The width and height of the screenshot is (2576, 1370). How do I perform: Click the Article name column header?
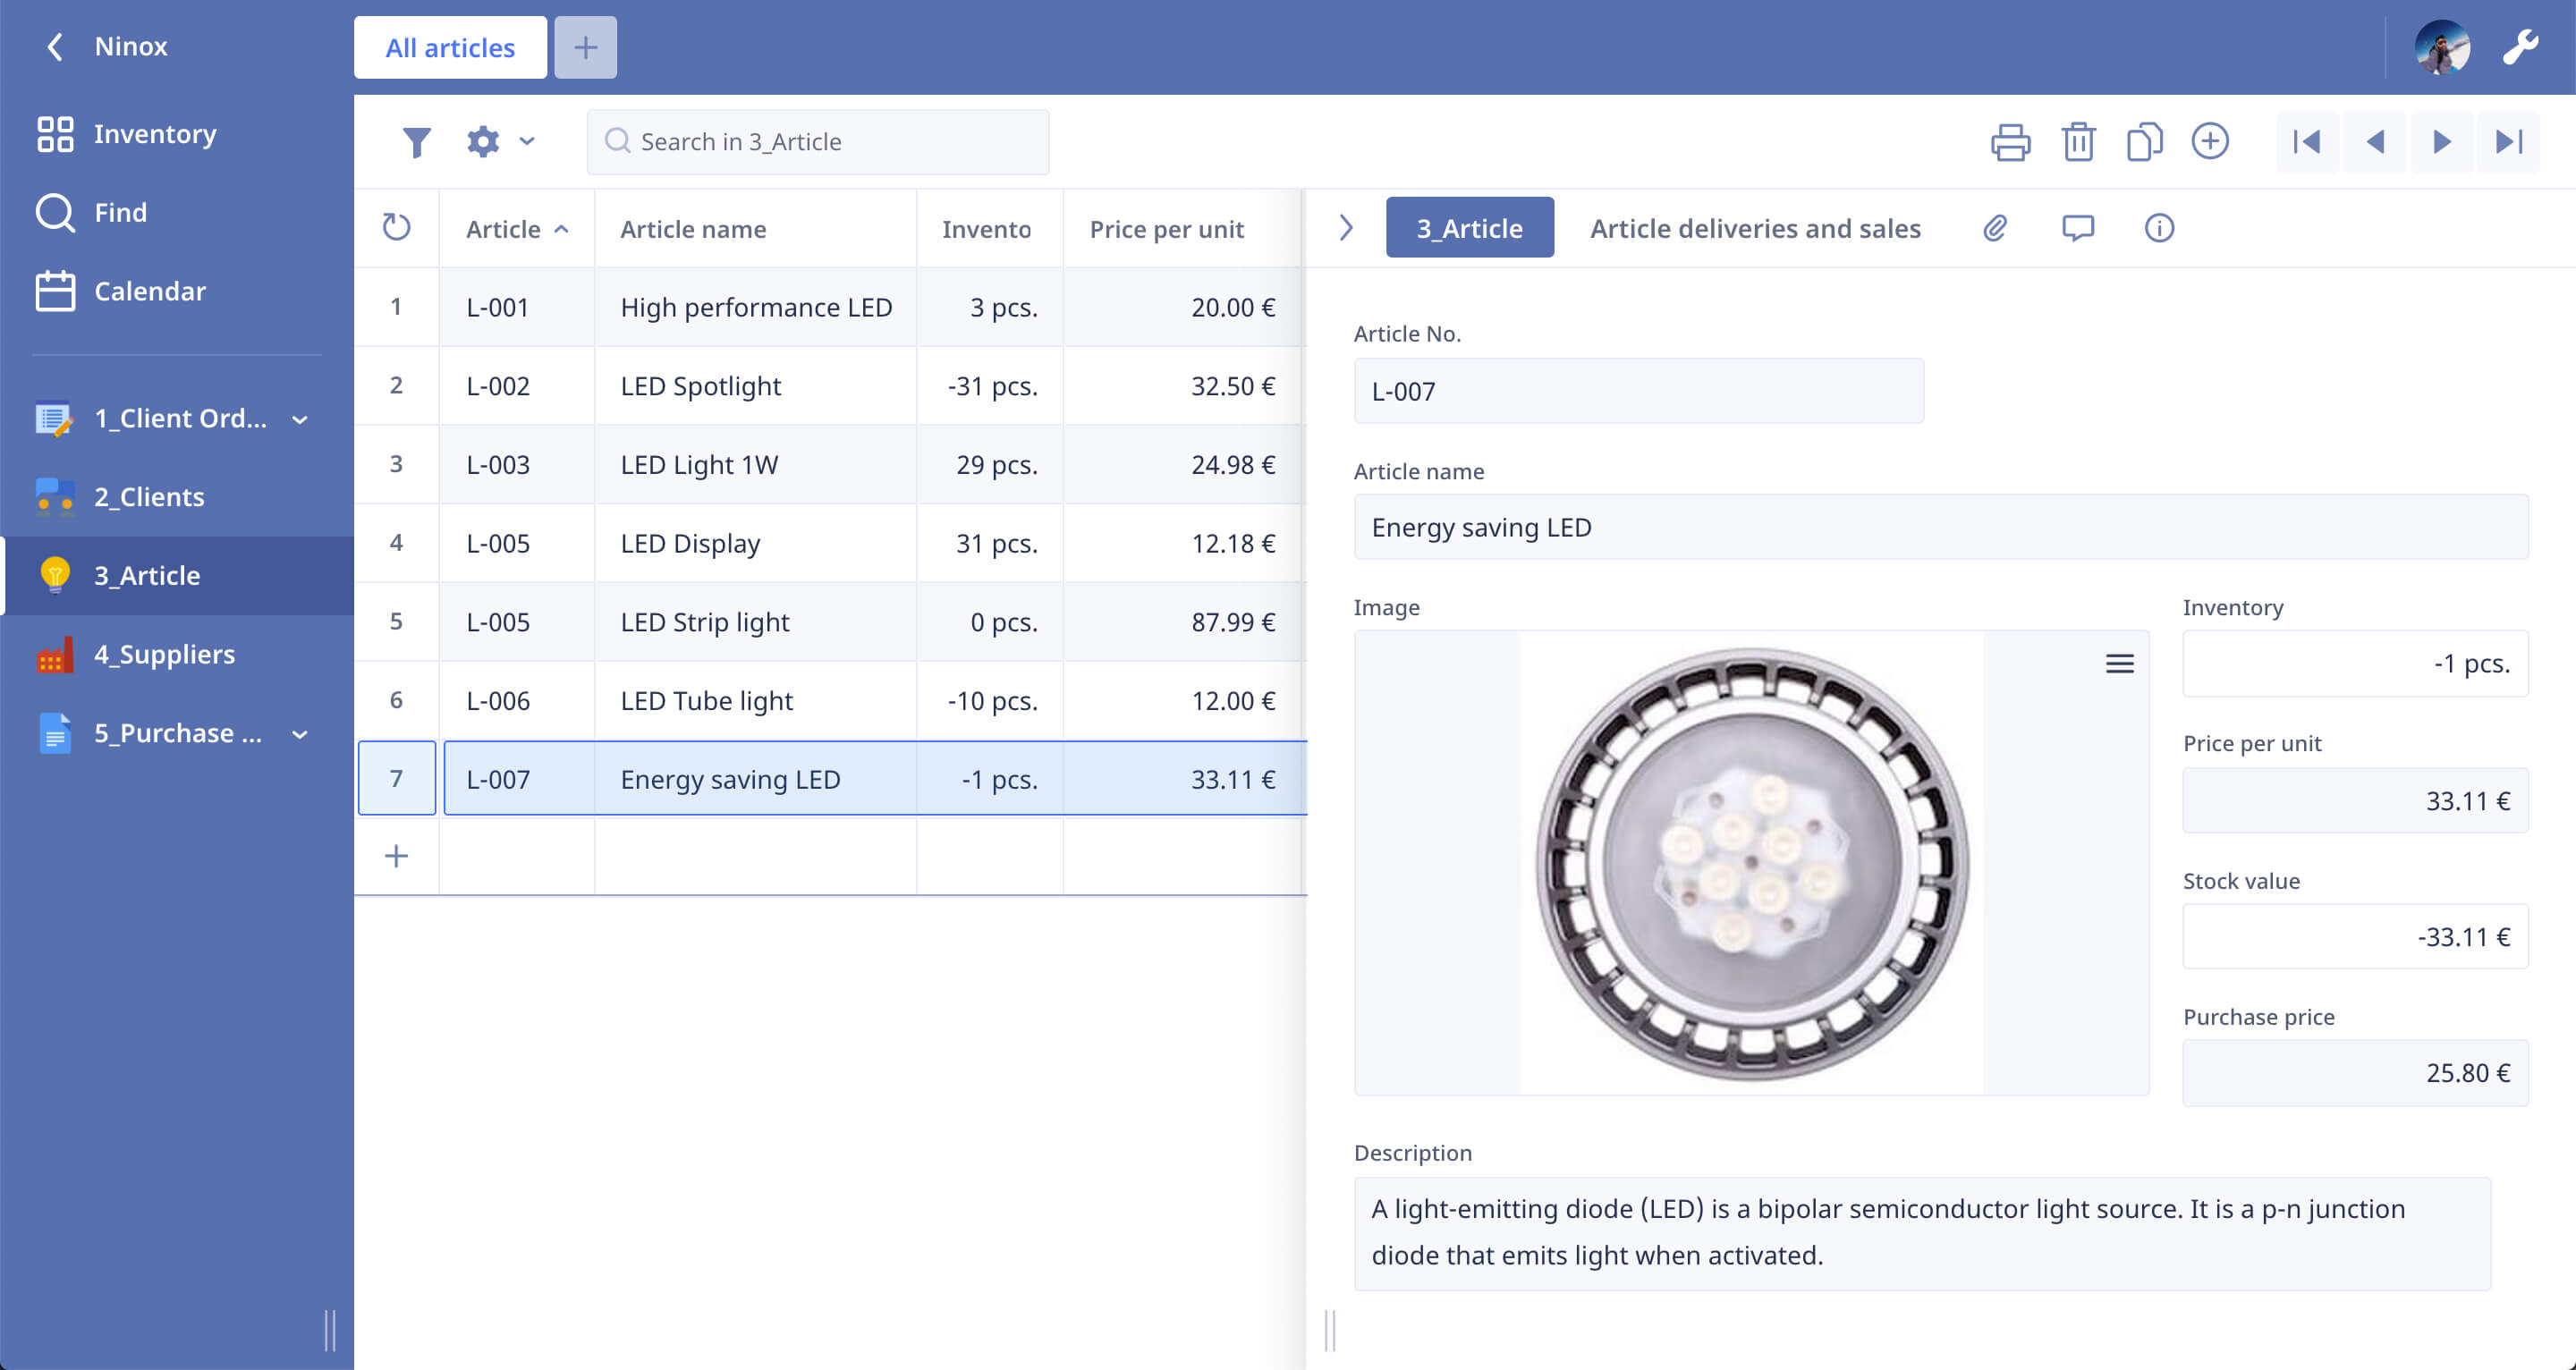[x=755, y=228]
